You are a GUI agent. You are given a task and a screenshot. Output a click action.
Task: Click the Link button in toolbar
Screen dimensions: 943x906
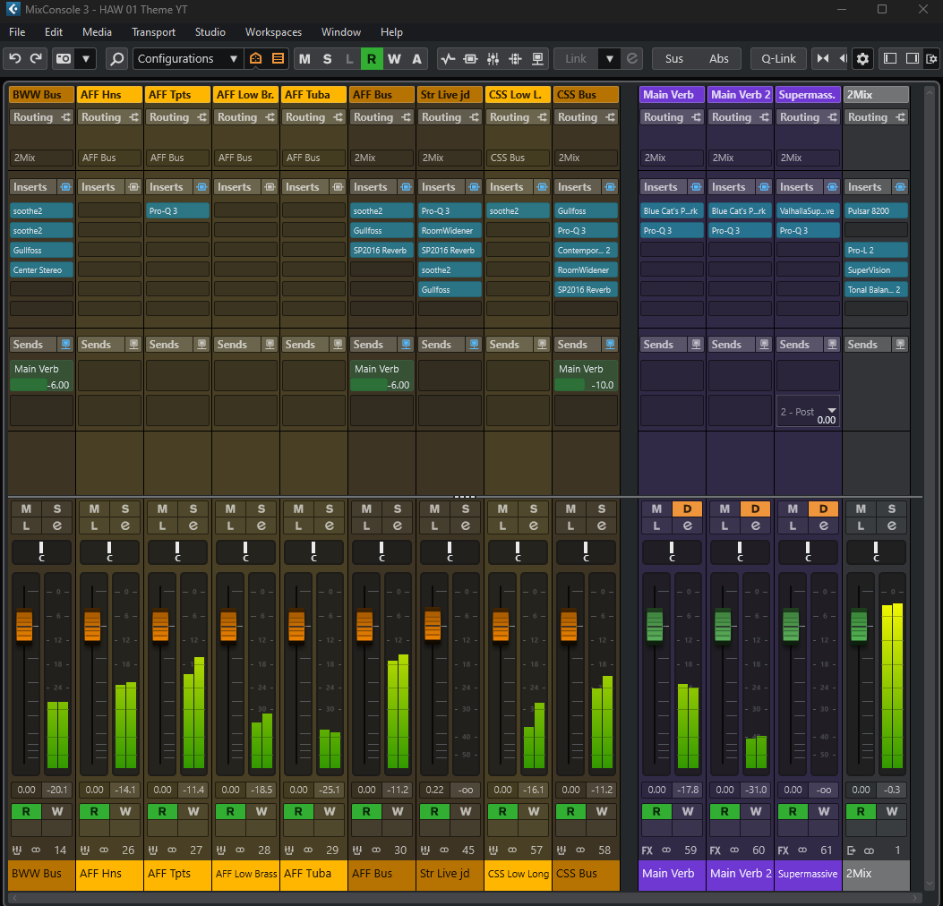click(x=576, y=58)
